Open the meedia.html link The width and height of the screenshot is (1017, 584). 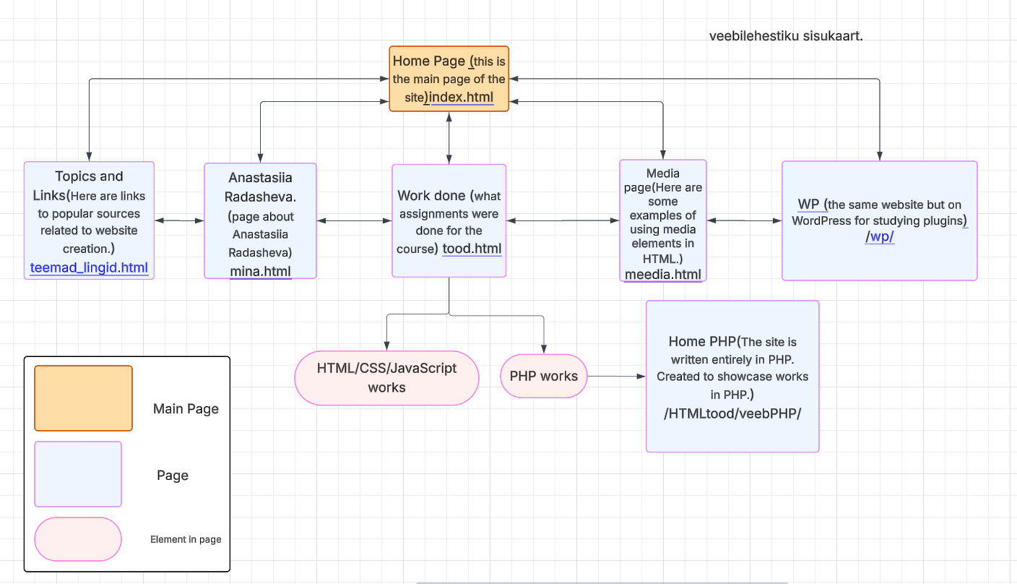[x=662, y=274]
